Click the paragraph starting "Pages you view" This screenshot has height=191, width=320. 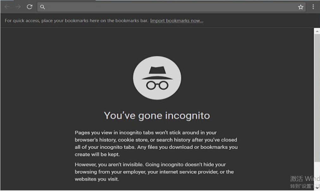coord(156,143)
